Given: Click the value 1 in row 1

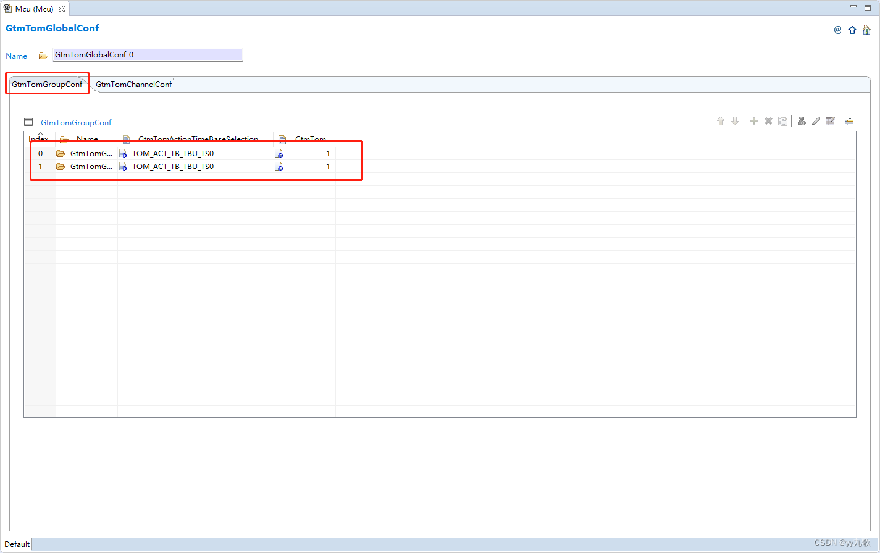Looking at the screenshot, I should [x=328, y=167].
